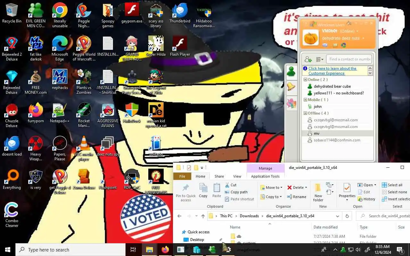Open the Windows Start menu
Screen dimensions: 410x256
pyautogui.click(x=8, y=250)
